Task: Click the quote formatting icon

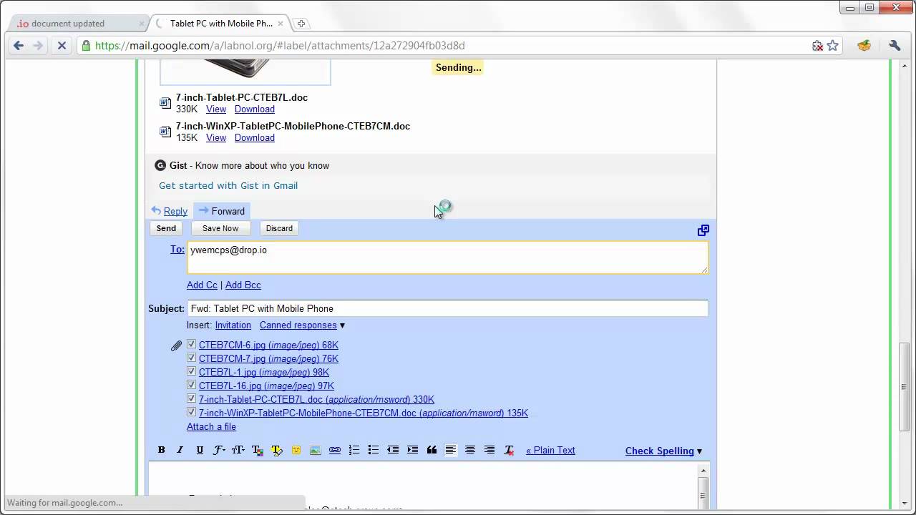Action: pos(432,450)
